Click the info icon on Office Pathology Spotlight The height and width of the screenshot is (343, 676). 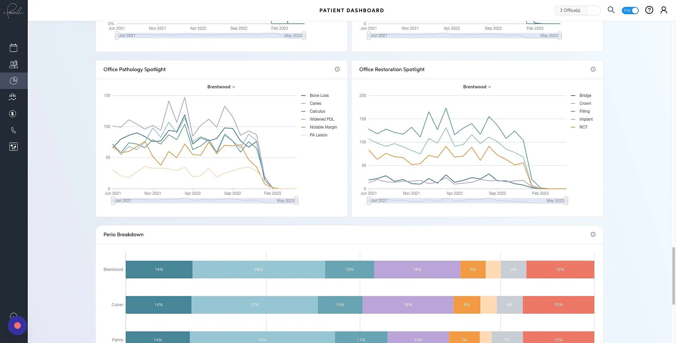337,69
